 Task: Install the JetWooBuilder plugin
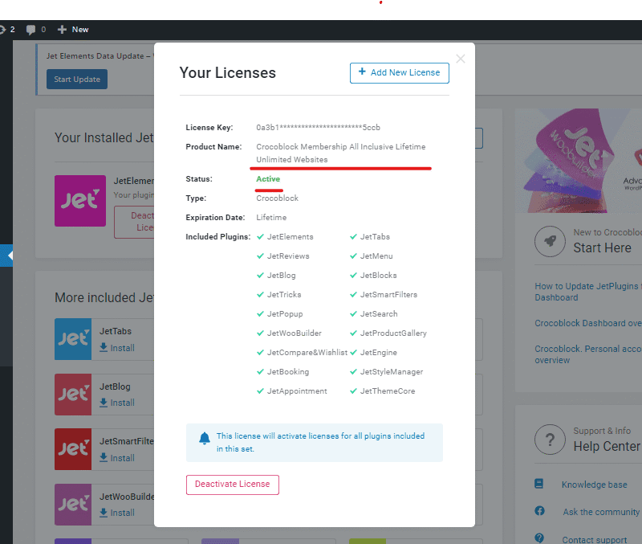click(x=117, y=513)
